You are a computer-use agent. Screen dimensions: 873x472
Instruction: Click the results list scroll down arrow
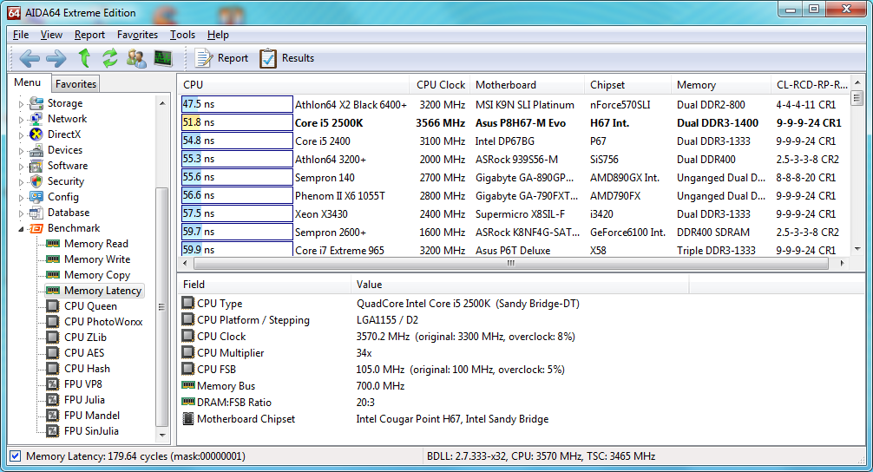tap(857, 249)
